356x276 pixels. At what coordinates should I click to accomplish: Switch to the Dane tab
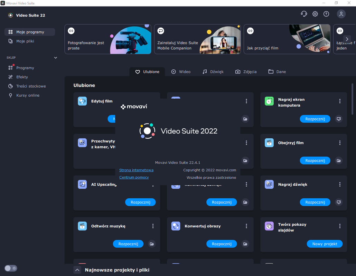coord(277,72)
